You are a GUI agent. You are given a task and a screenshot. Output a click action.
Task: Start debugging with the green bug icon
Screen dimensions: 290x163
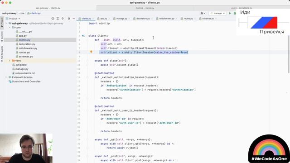tap(235, 13)
